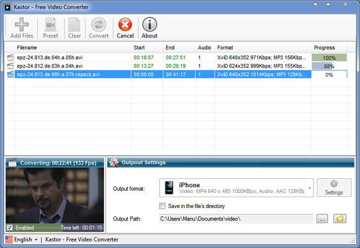Minimize window using title bar down arrow
The height and width of the screenshot is (248, 360).
tap(316, 4)
